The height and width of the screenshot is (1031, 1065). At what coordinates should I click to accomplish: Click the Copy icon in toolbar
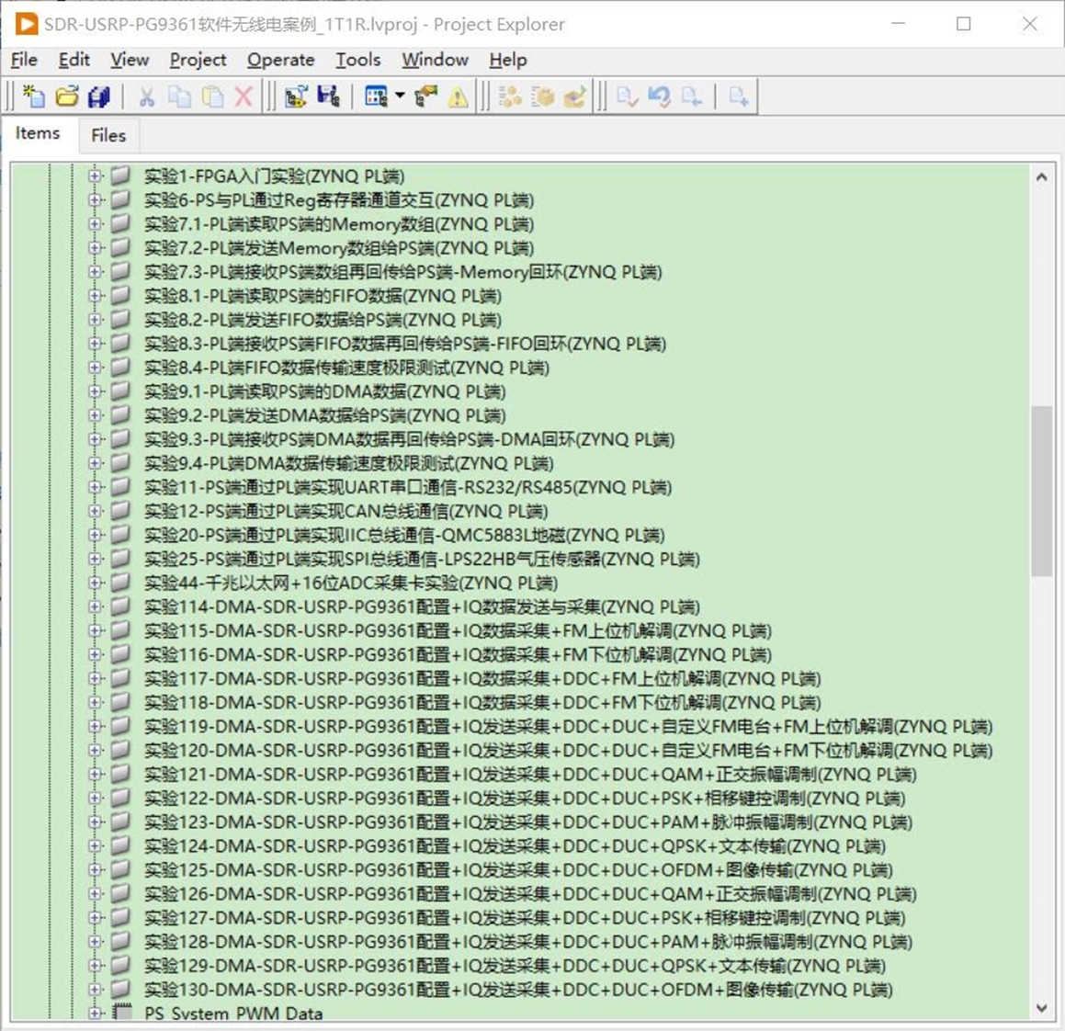click(x=179, y=96)
